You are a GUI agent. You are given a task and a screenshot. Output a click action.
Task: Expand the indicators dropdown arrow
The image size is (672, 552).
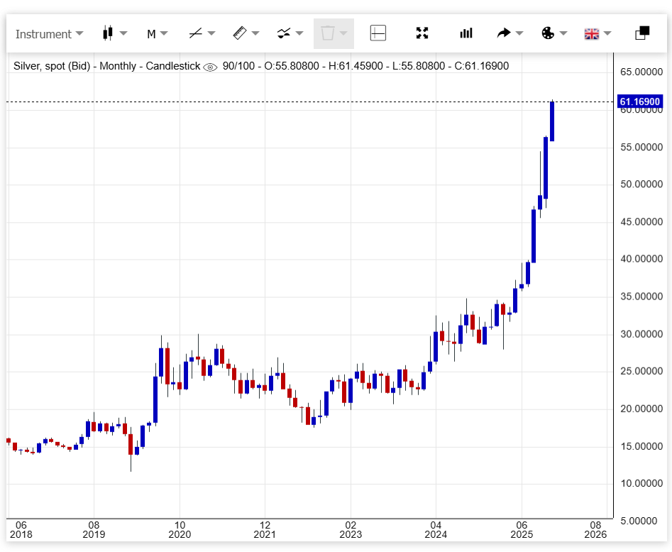(299, 33)
